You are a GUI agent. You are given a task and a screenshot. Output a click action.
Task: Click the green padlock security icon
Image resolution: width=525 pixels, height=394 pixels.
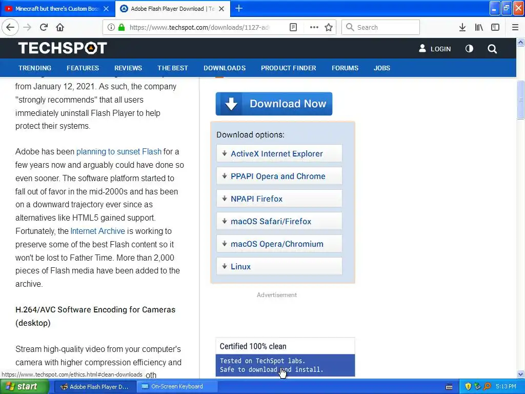click(x=122, y=27)
